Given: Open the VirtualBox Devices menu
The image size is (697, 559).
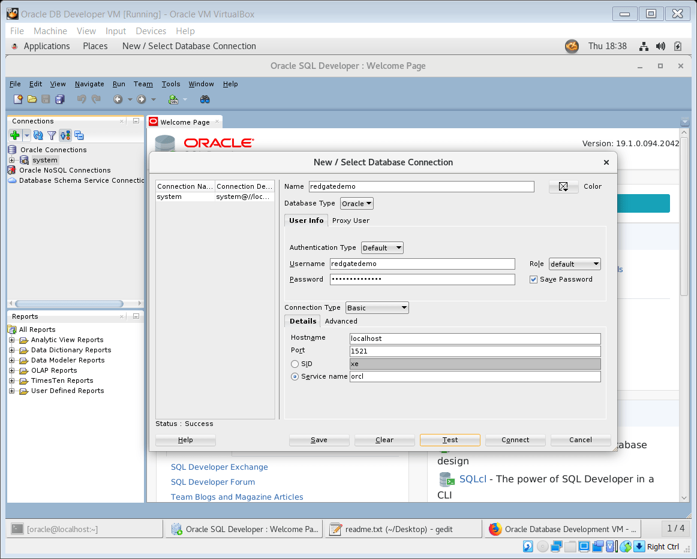Looking at the screenshot, I should point(151,31).
